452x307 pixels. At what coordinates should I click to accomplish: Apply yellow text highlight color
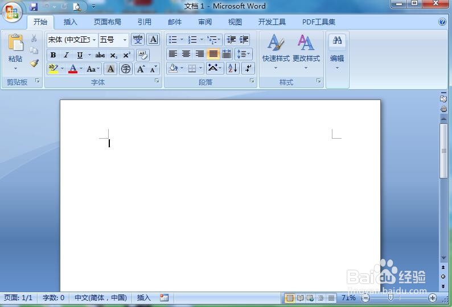tap(54, 69)
